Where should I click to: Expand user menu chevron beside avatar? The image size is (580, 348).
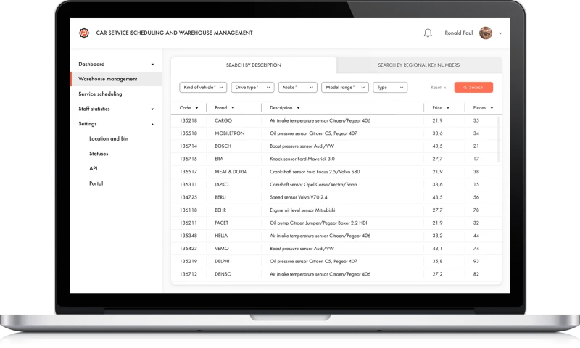500,33
